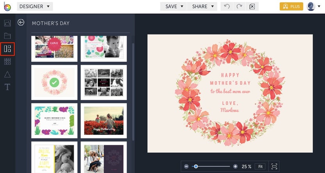Click the 25 % zoom value
Viewport: 325px width, 173px height.
click(x=246, y=166)
